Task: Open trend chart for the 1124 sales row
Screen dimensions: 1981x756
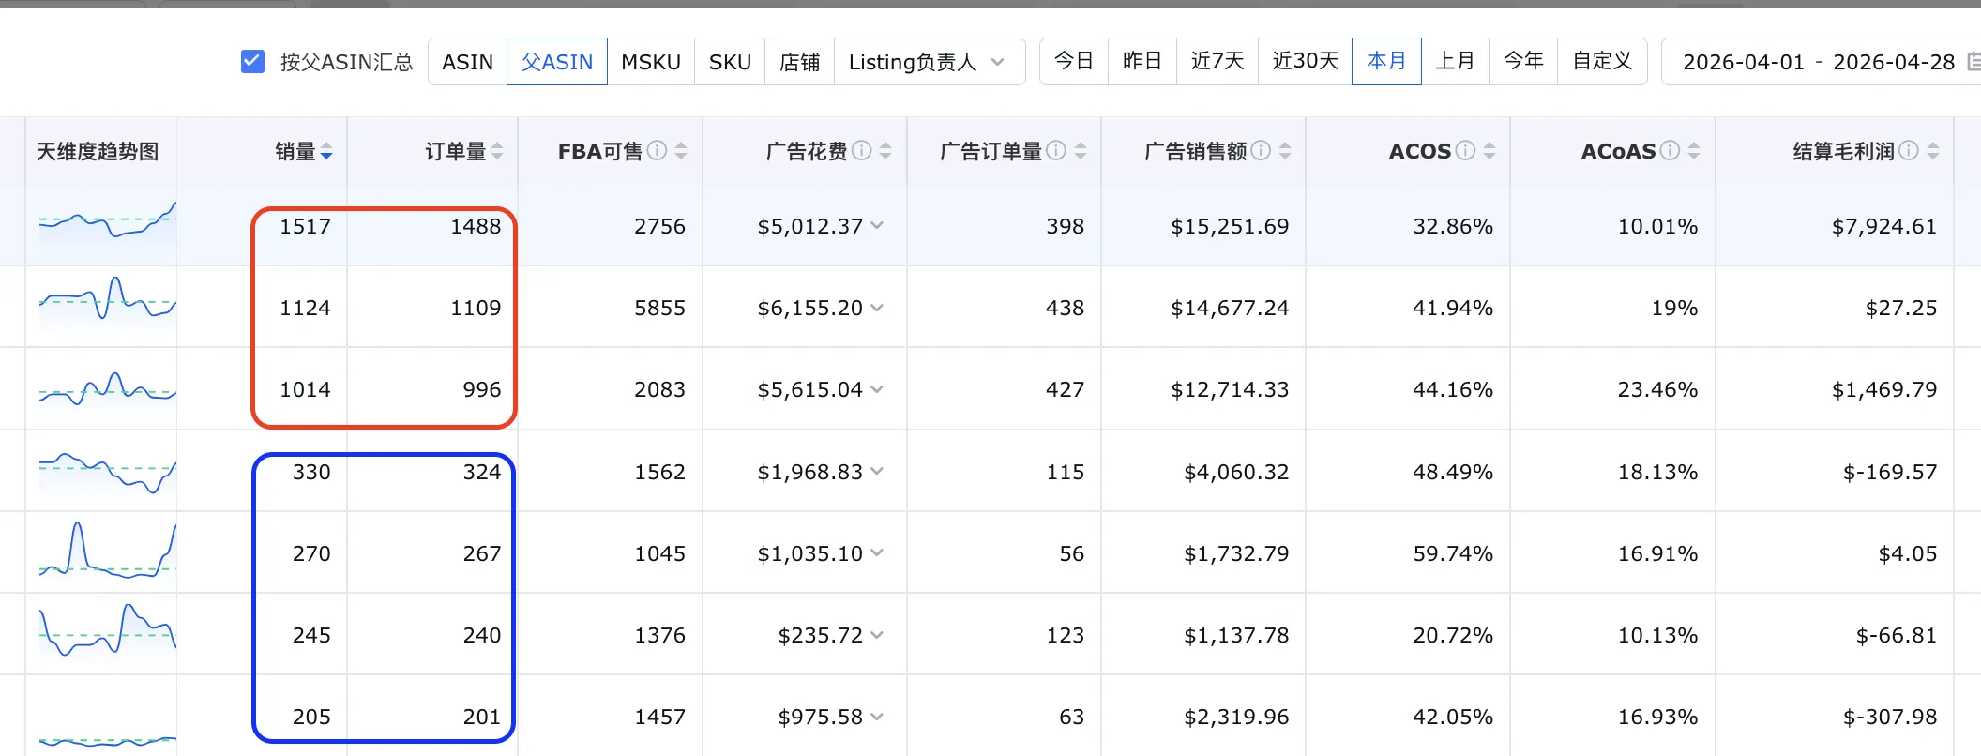Action: [x=107, y=302]
